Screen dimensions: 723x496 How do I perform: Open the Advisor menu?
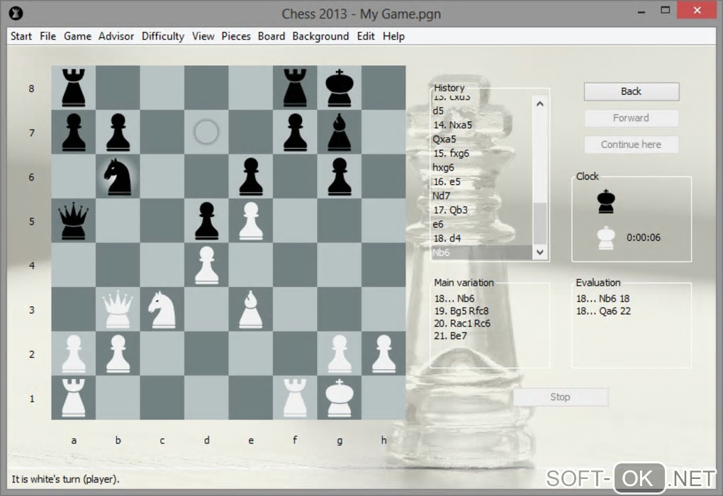(116, 36)
